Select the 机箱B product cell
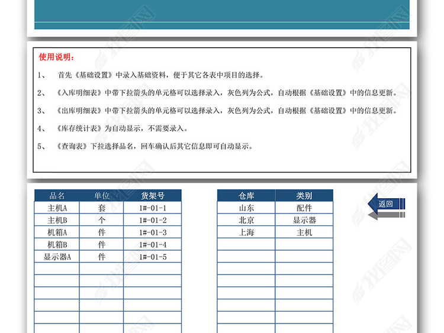444x333 pixels. tap(57, 245)
